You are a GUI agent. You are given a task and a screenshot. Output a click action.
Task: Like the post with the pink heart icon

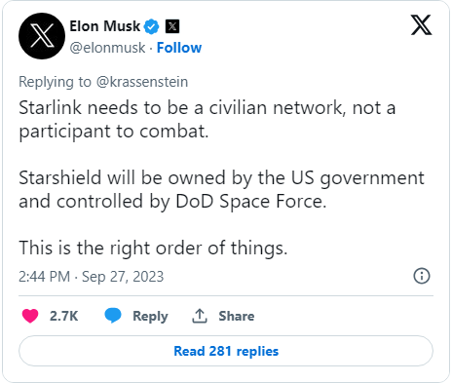30,316
